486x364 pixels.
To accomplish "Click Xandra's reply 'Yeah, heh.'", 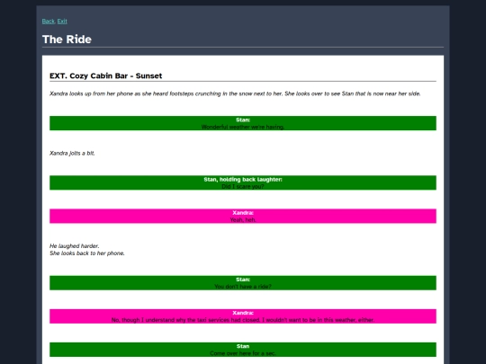I will 243,220.
